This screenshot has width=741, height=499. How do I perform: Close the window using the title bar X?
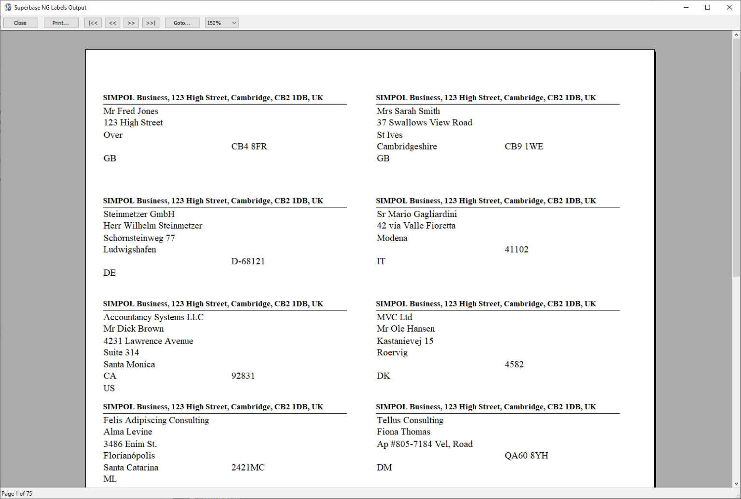coord(729,7)
